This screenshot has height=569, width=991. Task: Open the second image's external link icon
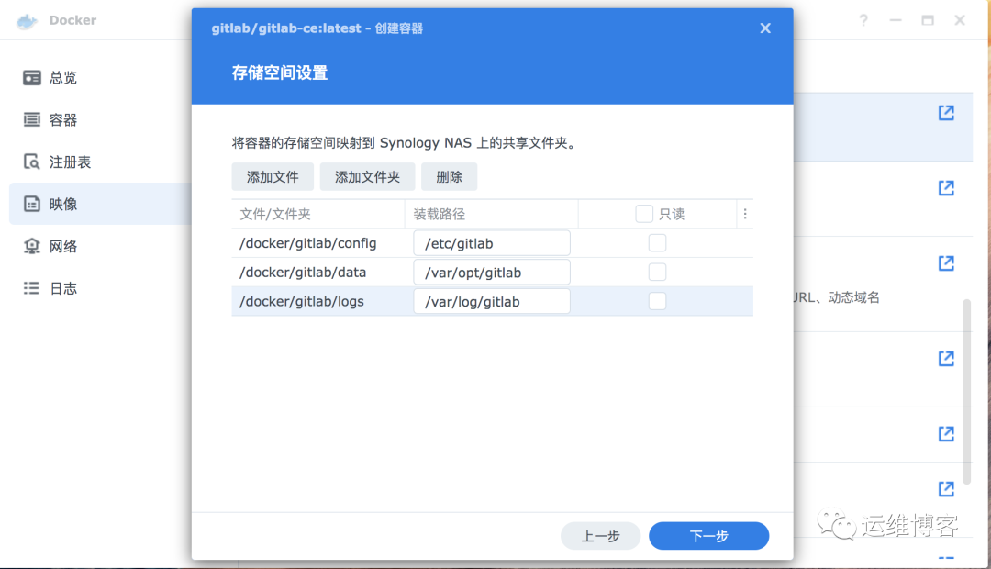(946, 188)
